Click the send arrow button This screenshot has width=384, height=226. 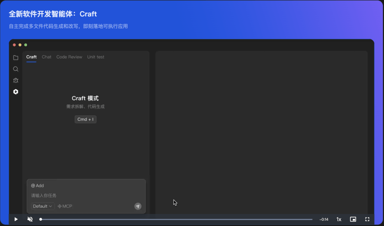[x=138, y=206]
